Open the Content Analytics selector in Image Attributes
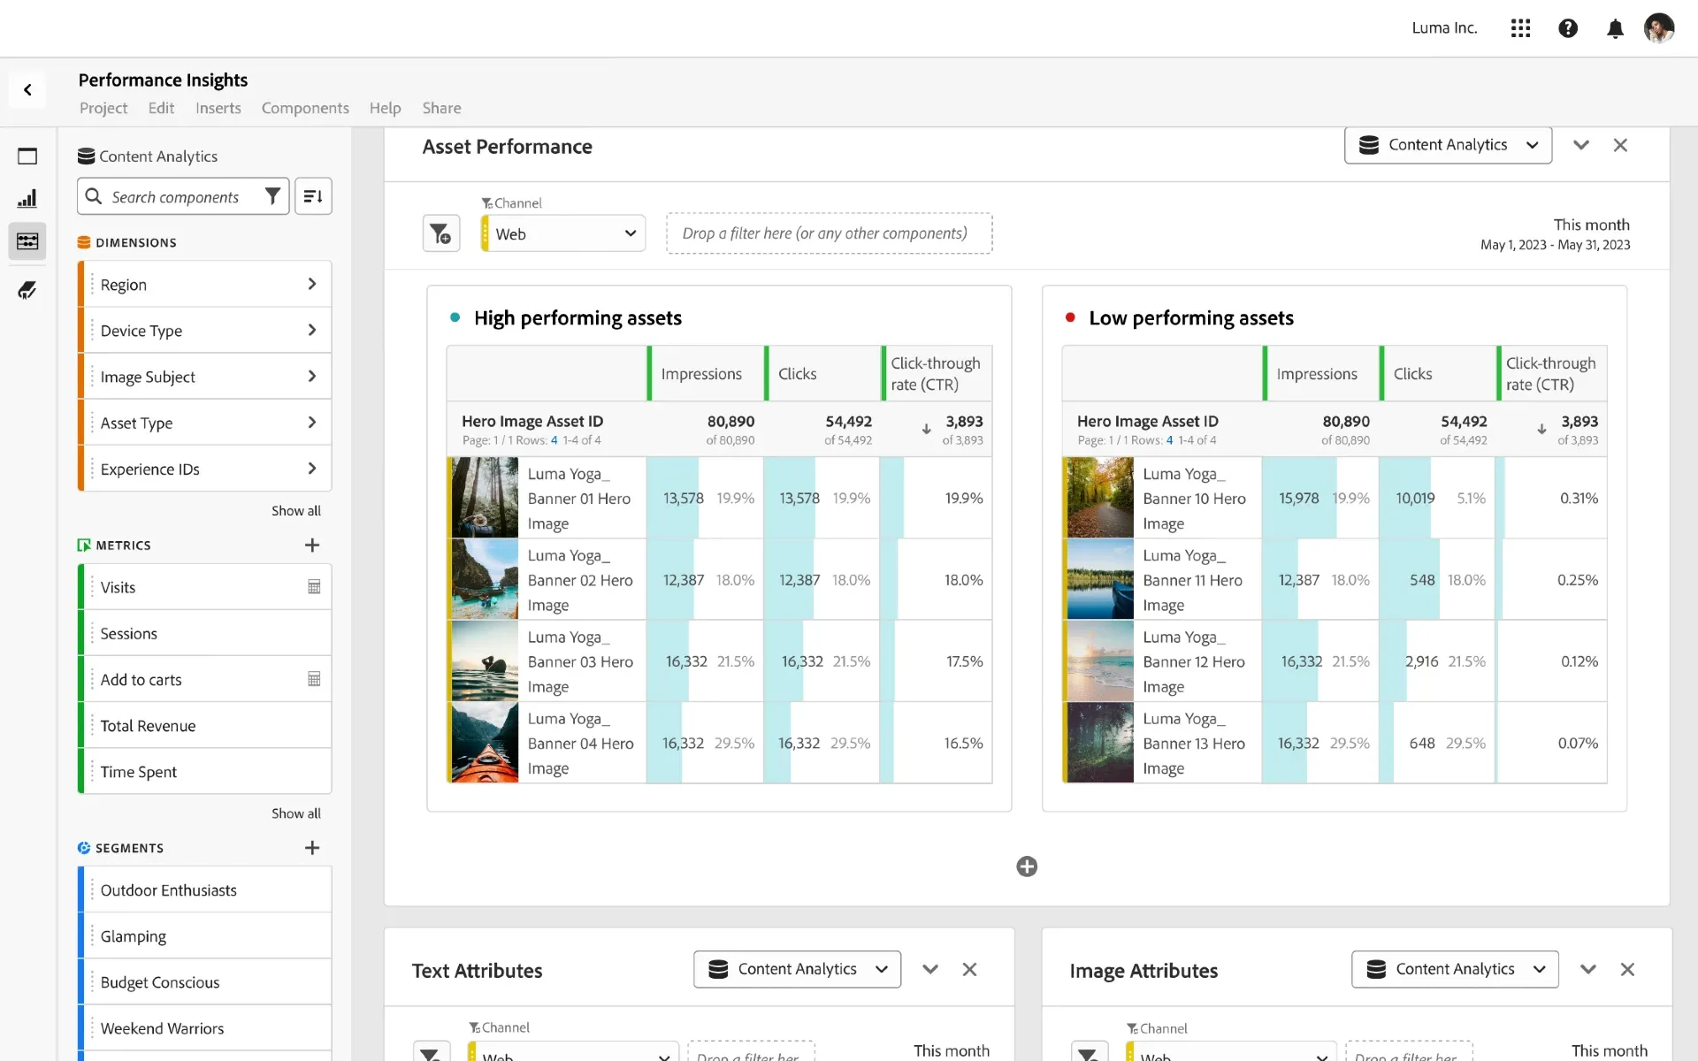Viewport: 1698px width, 1061px height. tap(1455, 969)
